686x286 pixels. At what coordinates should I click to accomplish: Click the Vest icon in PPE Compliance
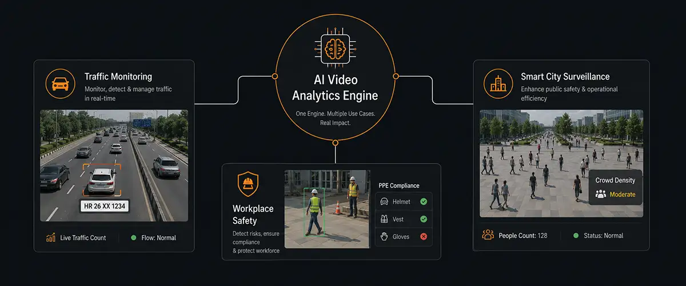tap(384, 219)
